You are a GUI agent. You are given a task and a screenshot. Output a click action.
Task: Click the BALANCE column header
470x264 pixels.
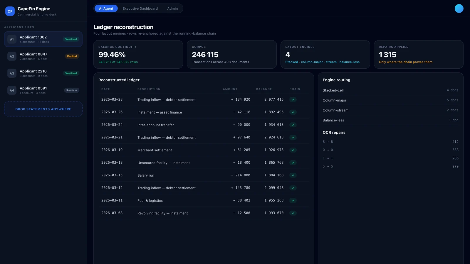[264, 89]
